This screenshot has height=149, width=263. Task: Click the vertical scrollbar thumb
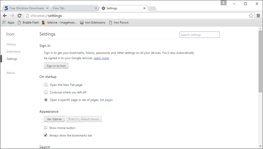[260, 61]
